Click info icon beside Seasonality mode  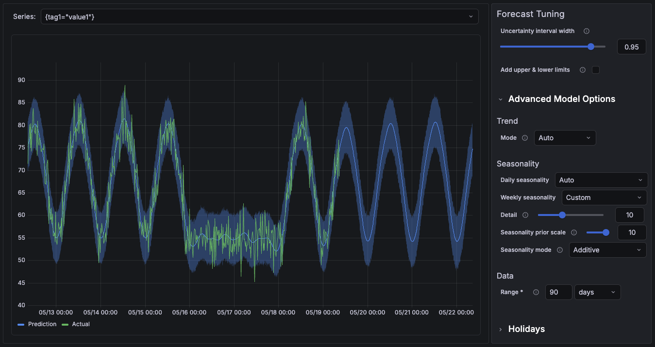tap(560, 250)
